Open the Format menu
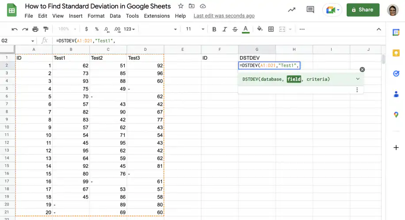 pyautogui.click(x=96, y=16)
